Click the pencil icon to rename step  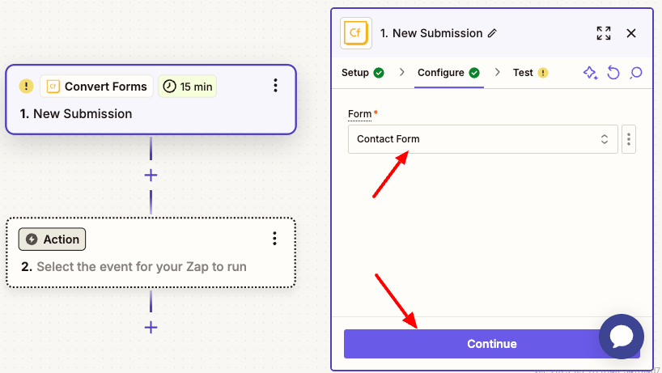(x=492, y=33)
